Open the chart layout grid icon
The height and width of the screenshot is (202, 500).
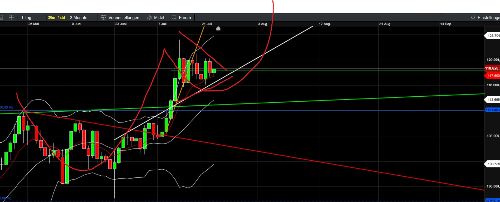pyautogui.click(x=11, y=18)
